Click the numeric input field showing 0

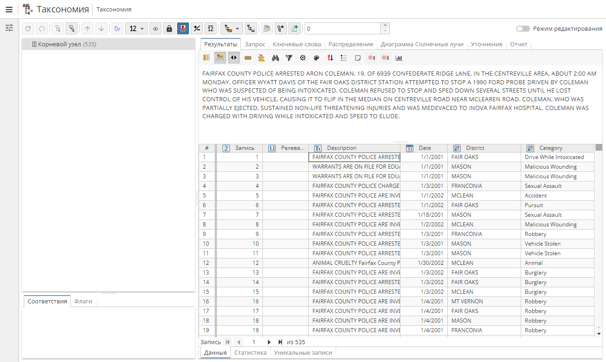342,28
